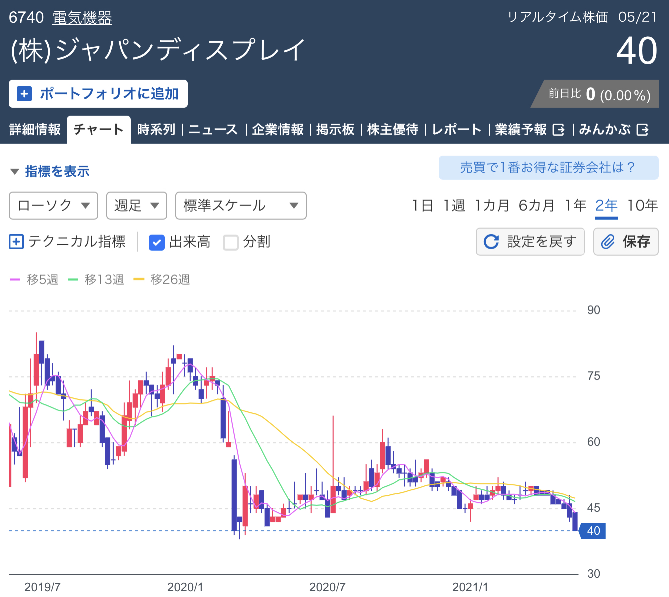Screen dimensions: 669x597
Task: Click external link icon beside みんかぶ
Action: [x=643, y=130]
